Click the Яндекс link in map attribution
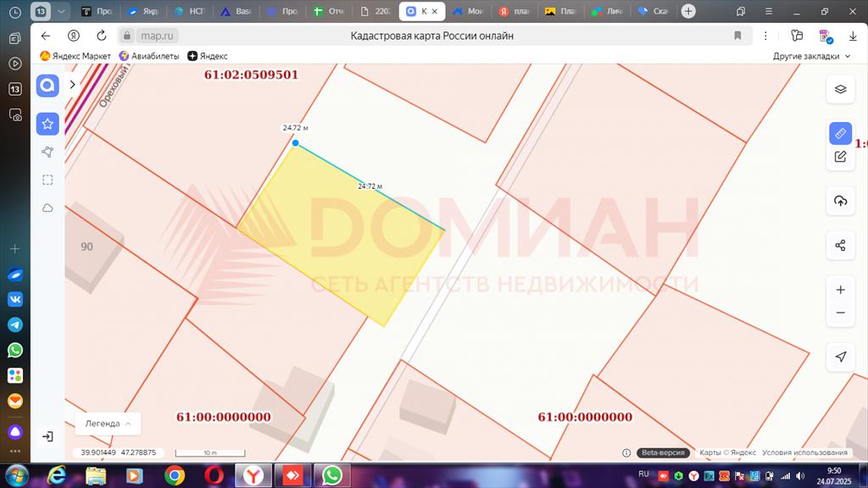Viewport: 868px width, 488px height. (x=743, y=452)
